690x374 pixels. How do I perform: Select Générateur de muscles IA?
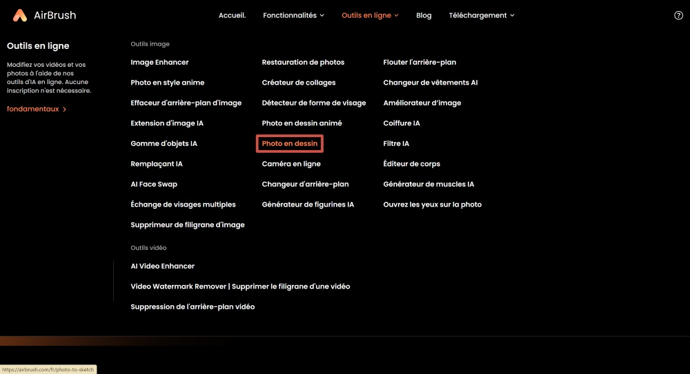428,184
